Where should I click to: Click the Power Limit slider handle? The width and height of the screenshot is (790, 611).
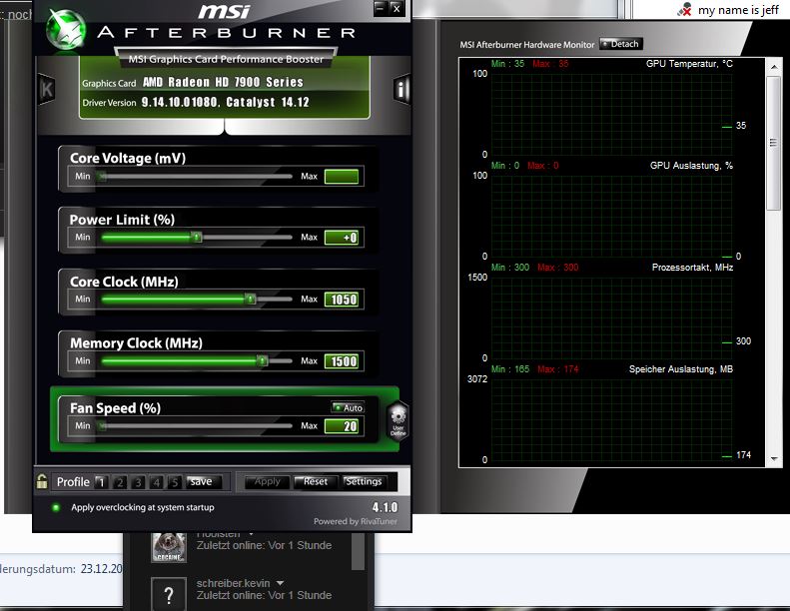pyautogui.click(x=197, y=238)
